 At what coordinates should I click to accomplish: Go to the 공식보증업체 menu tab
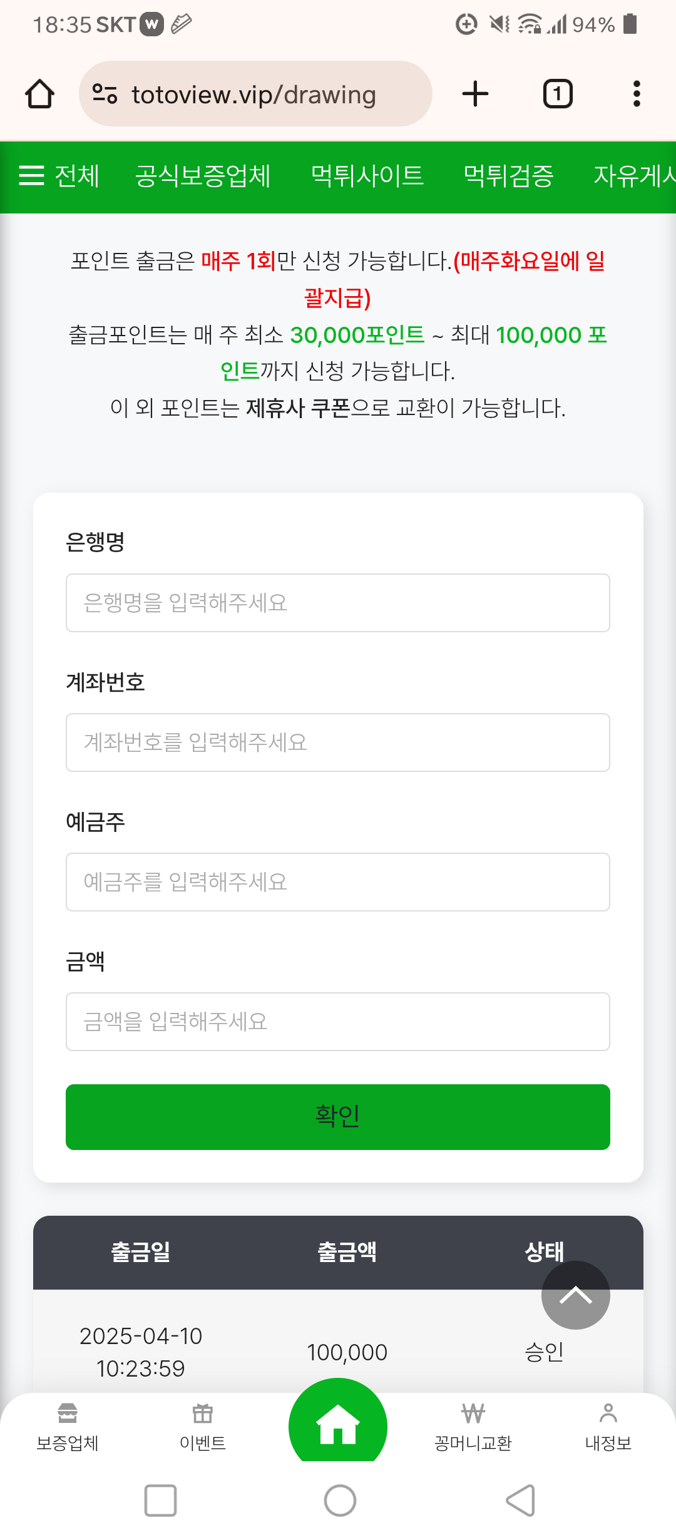(203, 176)
